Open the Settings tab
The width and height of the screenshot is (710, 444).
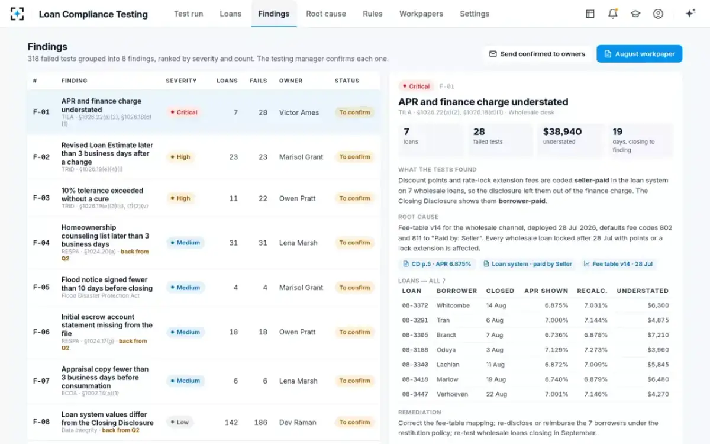click(475, 14)
